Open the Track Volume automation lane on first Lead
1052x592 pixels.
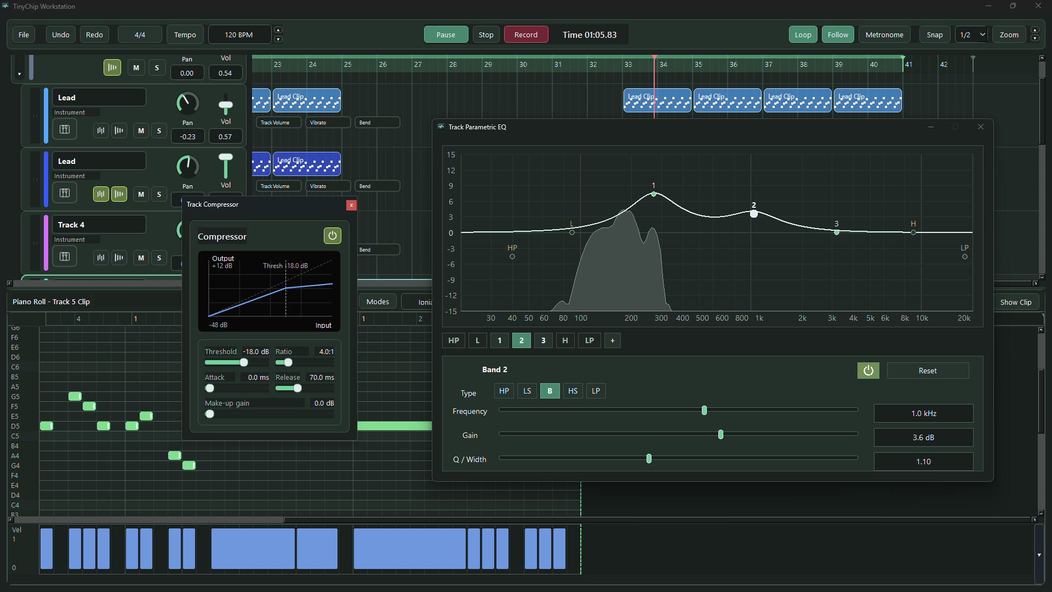(x=278, y=123)
